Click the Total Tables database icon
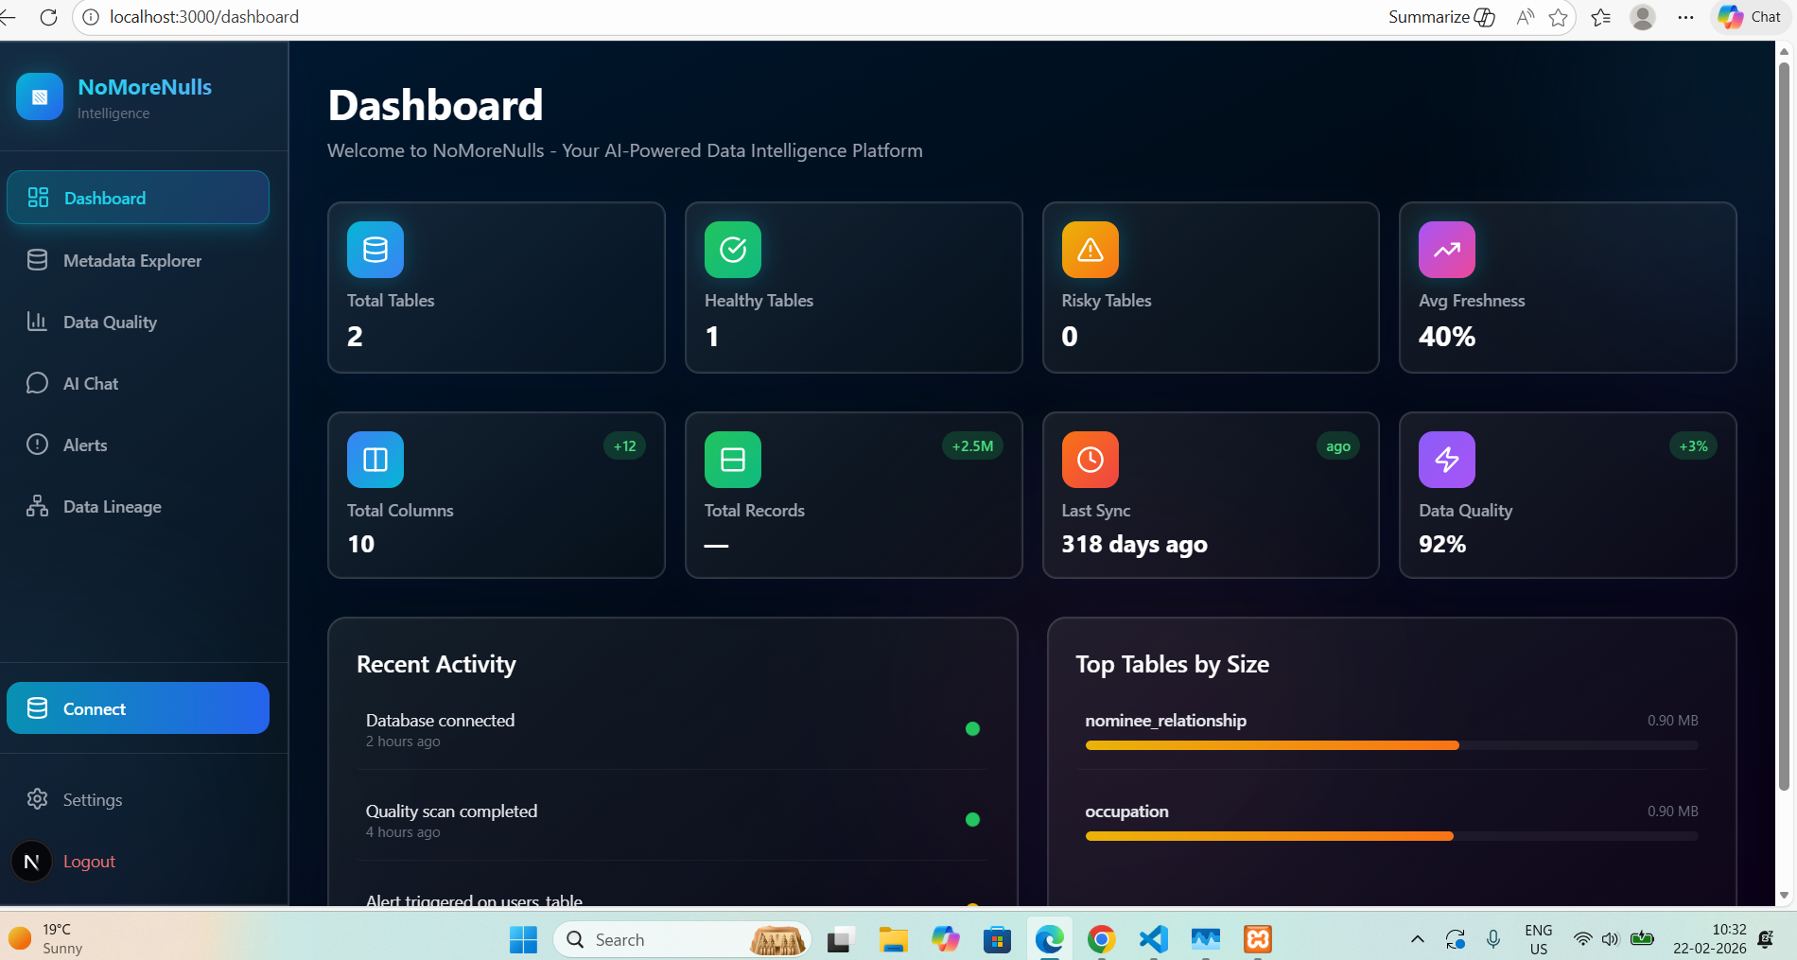Viewport: 1797px width, 960px height. click(375, 250)
